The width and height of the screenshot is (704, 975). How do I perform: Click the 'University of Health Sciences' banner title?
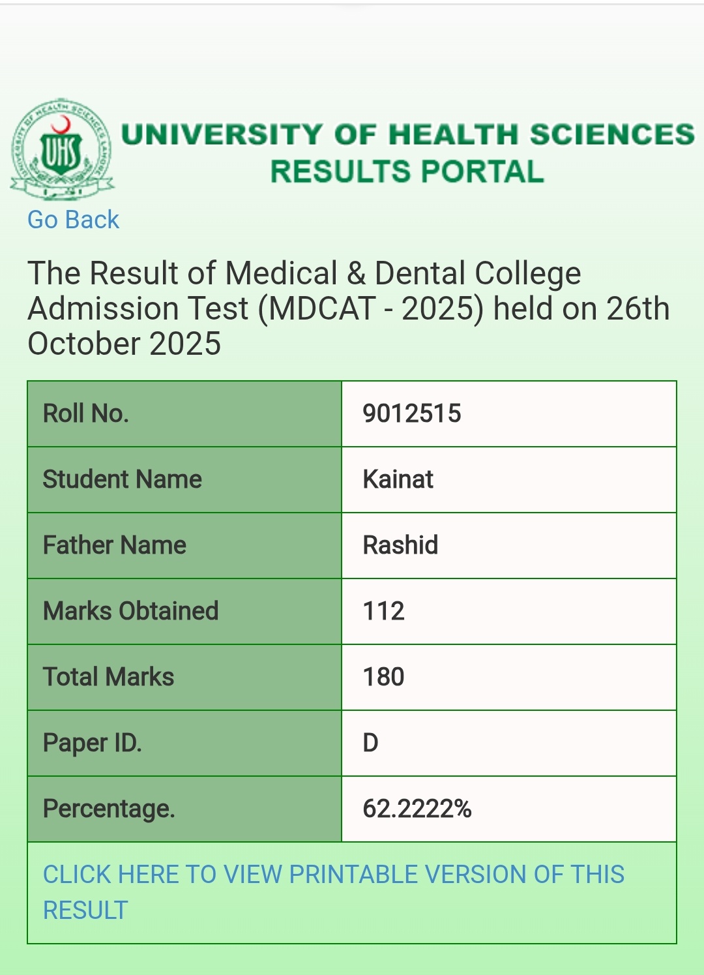click(x=408, y=134)
